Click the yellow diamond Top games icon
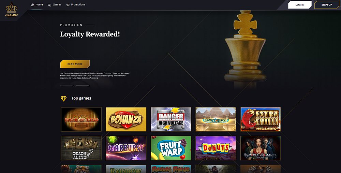This screenshot has height=173, width=341. (x=63, y=99)
